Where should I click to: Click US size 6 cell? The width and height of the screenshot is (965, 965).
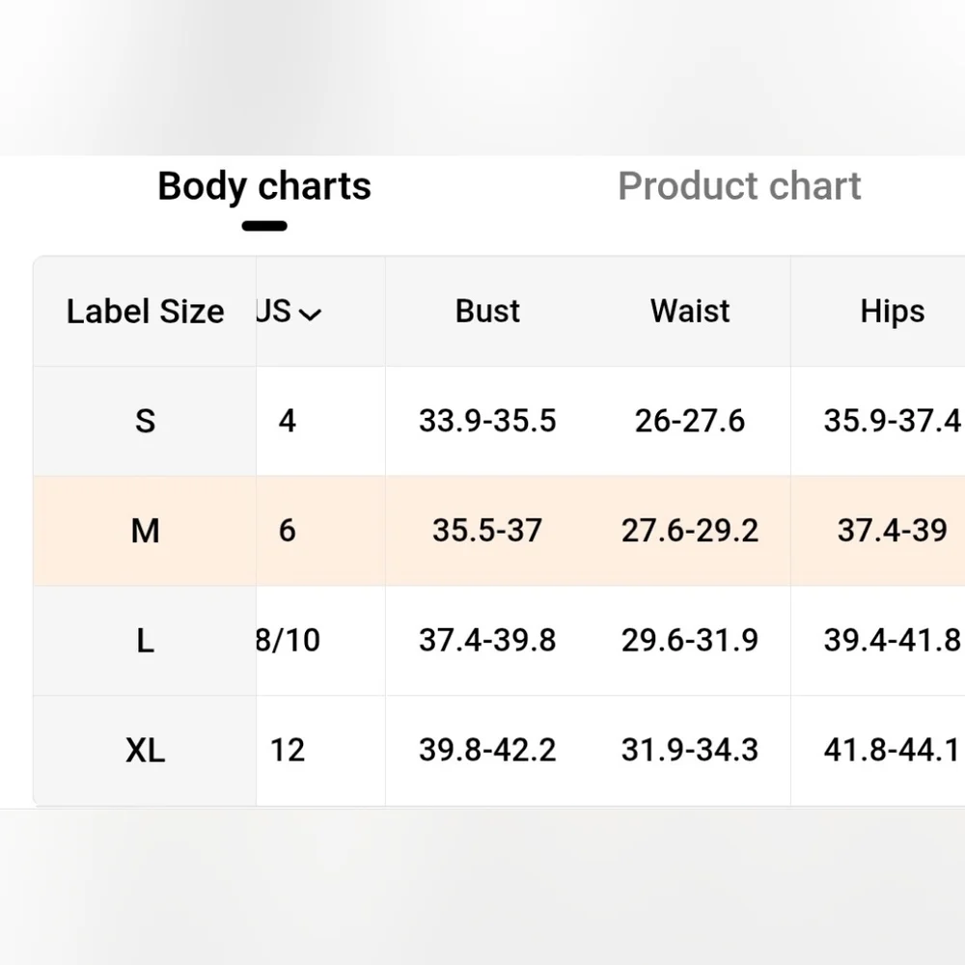288,530
